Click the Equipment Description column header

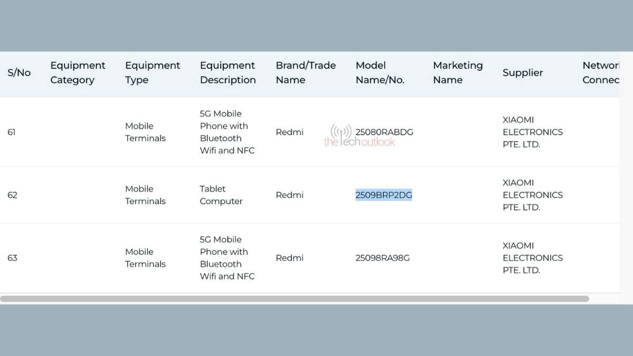pyautogui.click(x=227, y=73)
